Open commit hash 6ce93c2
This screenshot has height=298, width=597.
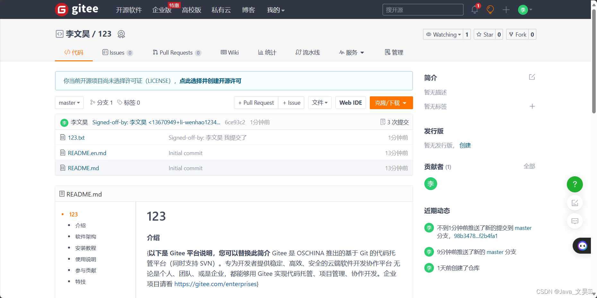pos(235,122)
